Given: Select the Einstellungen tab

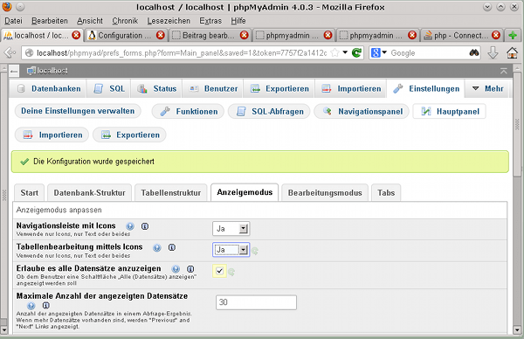Looking at the screenshot, I should tap(426, 88).
